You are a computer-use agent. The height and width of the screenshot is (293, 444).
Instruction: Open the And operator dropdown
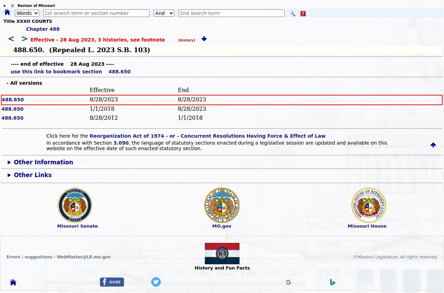click(164, 13)
